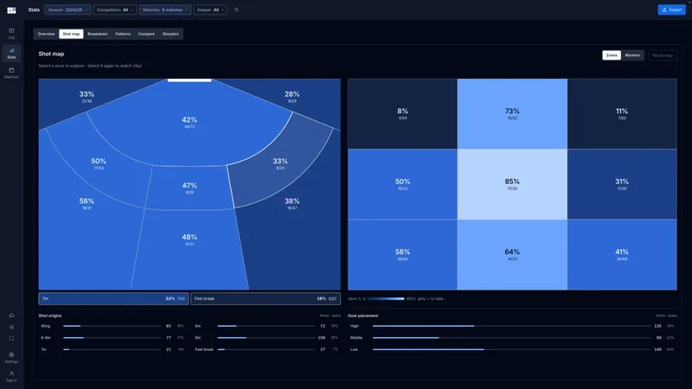Switch shot map to Markers view
This screenshot has width=692, height=389.
[x=632, y=55]
